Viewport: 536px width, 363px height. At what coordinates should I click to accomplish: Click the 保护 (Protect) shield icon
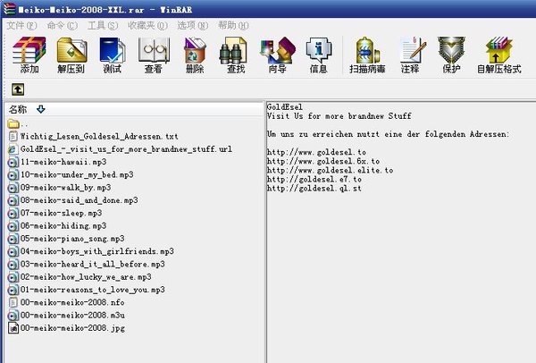click(x=451, y=50)
